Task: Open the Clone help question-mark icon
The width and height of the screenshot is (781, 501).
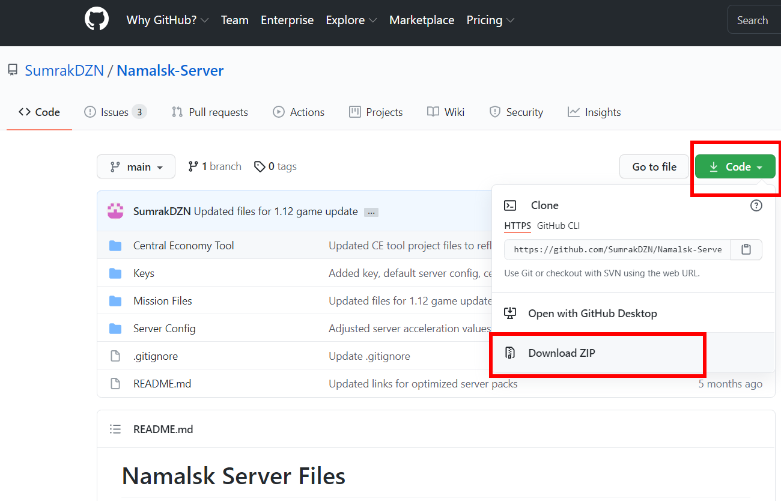Action: click(756, 205)
